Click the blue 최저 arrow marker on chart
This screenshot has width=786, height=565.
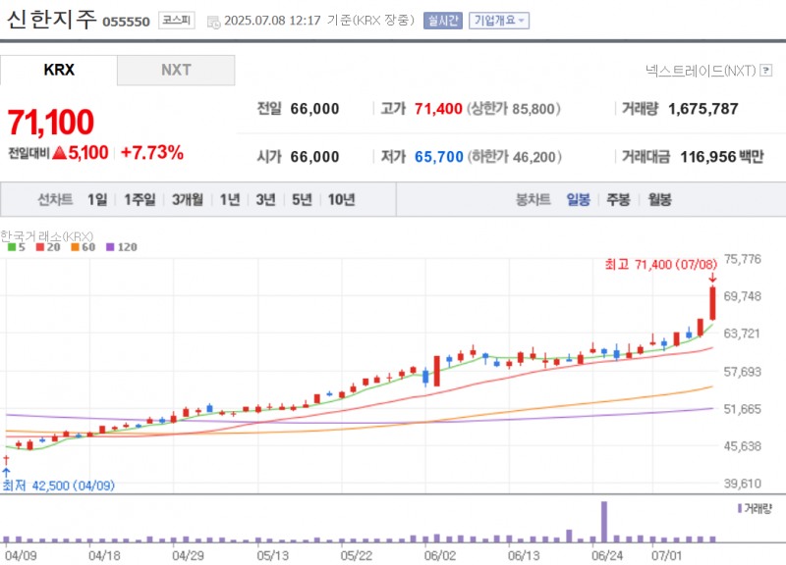(x=6, y=471)
